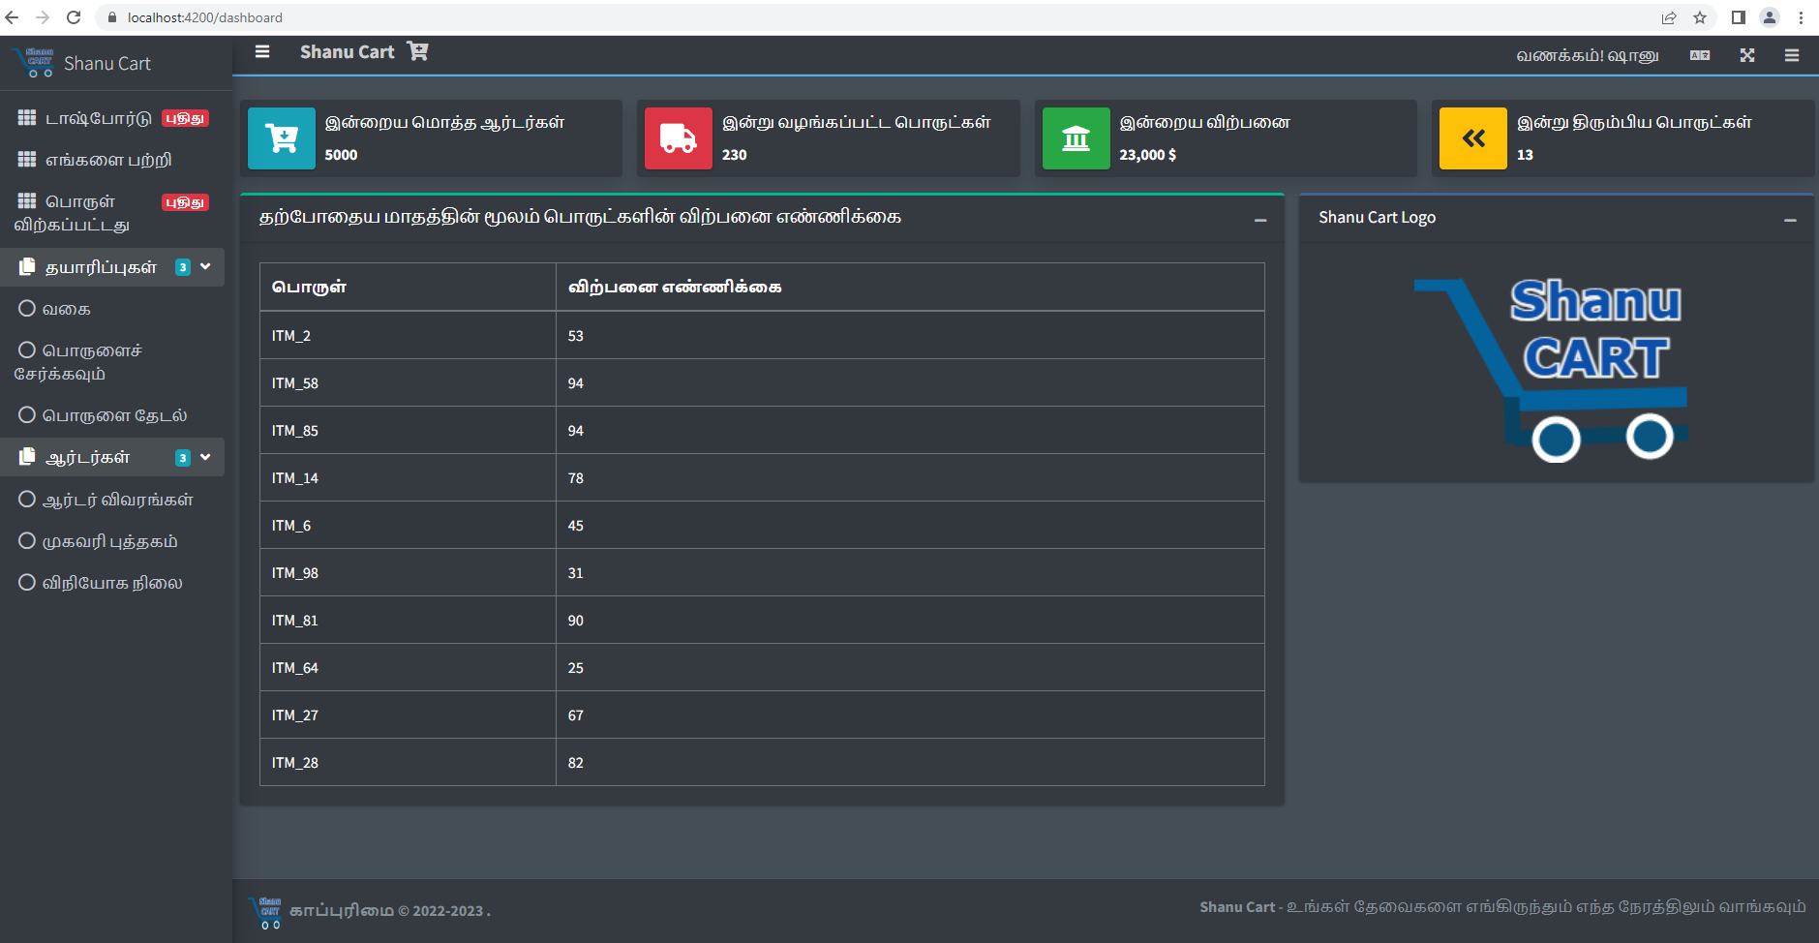
Task: Open the right control sidebar menu icon
Action: pyautogui.click(x=1792, y=55)
